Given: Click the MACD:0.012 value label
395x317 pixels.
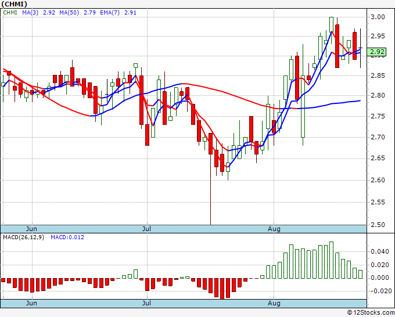Looking at the screenshot, I should click(67, 237).
